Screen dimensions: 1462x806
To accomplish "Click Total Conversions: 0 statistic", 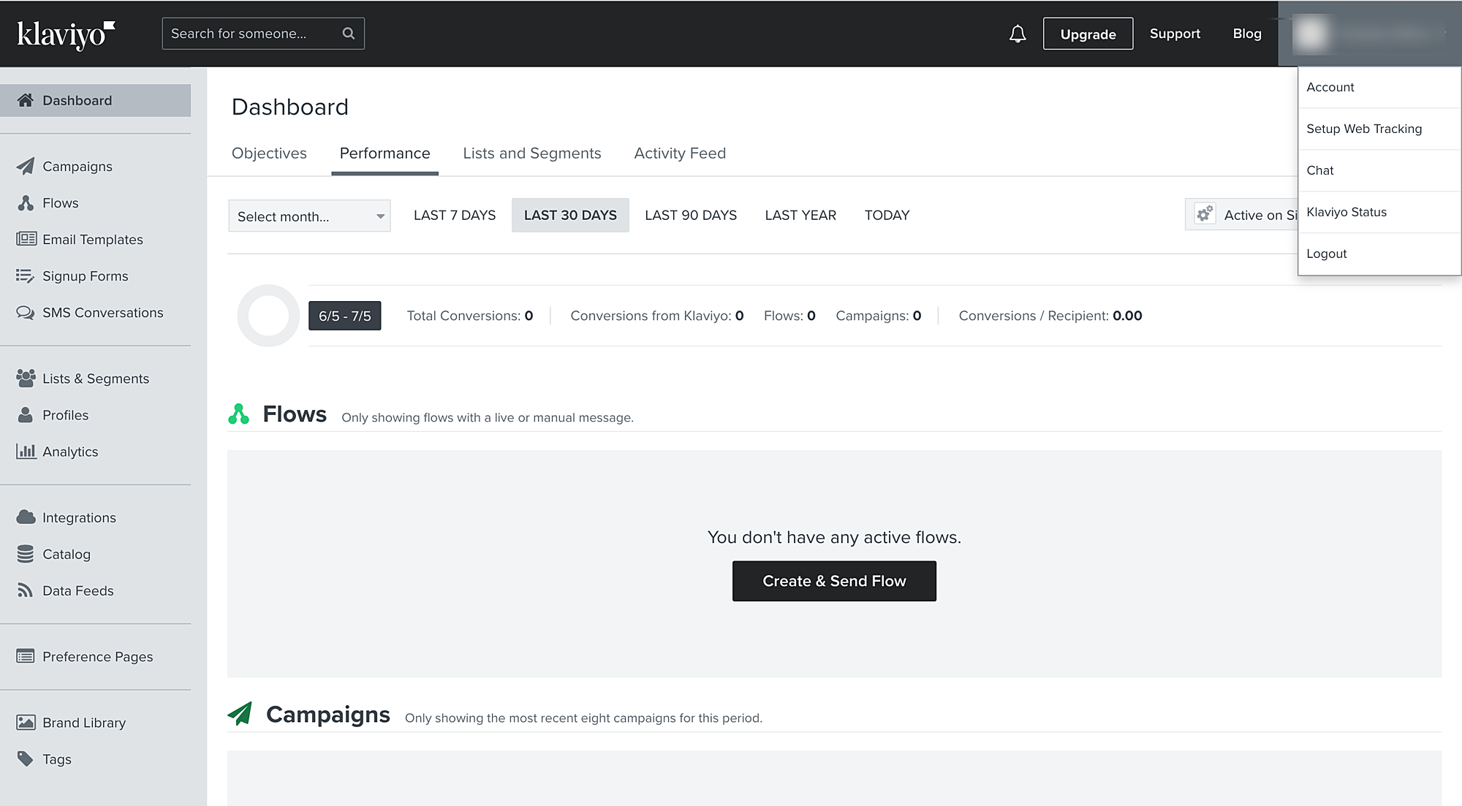I will 470,316.
